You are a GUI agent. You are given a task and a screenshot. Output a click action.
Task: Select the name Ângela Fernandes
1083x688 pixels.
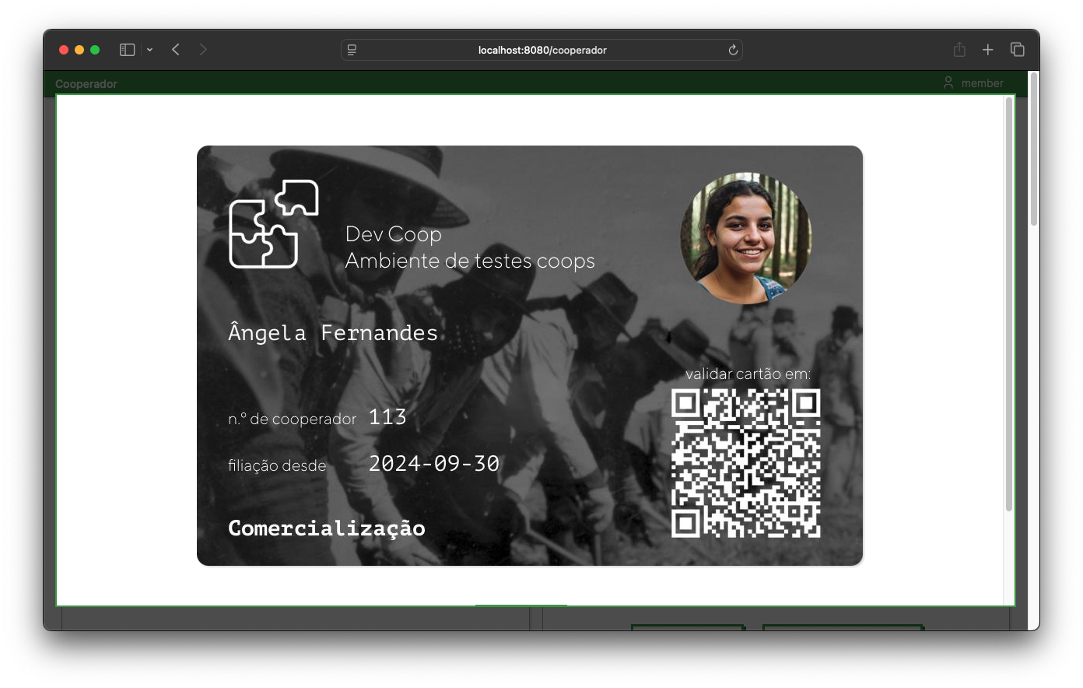click(x=333, y=332)
